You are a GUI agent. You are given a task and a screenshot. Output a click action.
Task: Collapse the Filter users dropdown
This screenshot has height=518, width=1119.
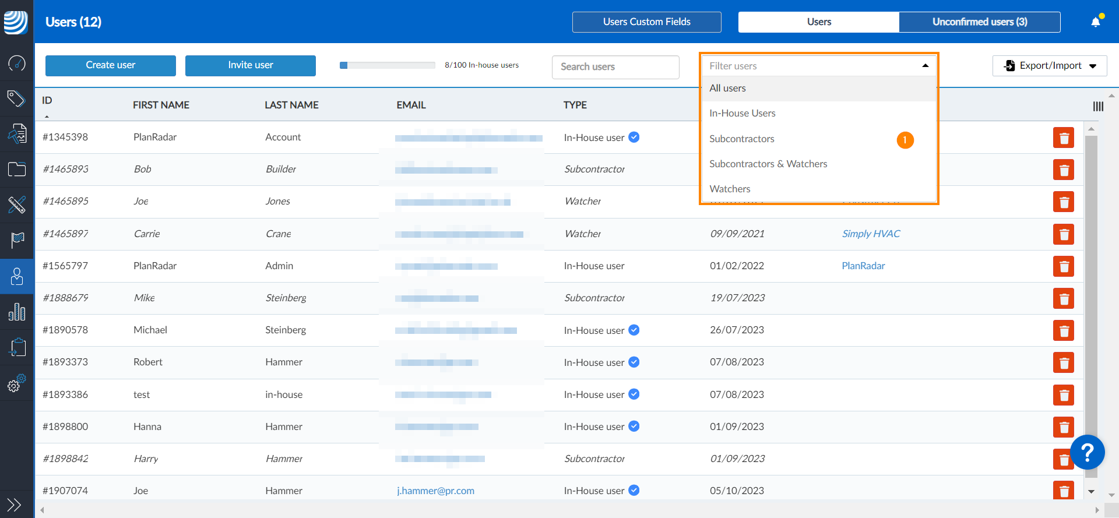pyautogui.click(x=925, y=66)
